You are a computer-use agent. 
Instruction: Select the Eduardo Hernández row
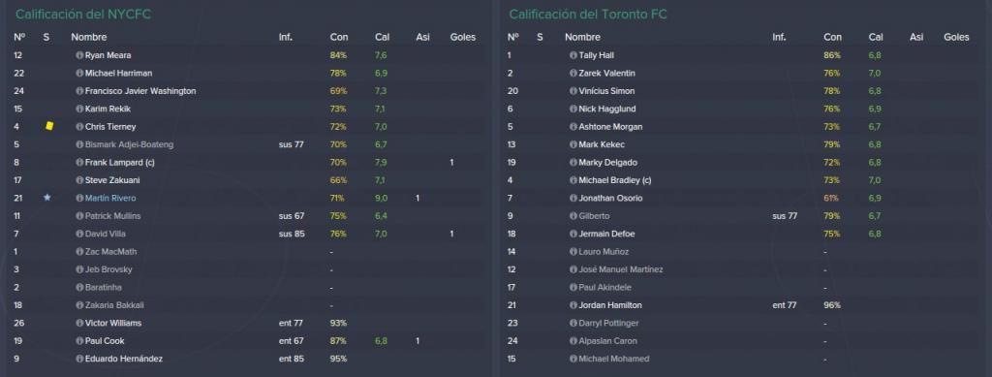point(247,359)
